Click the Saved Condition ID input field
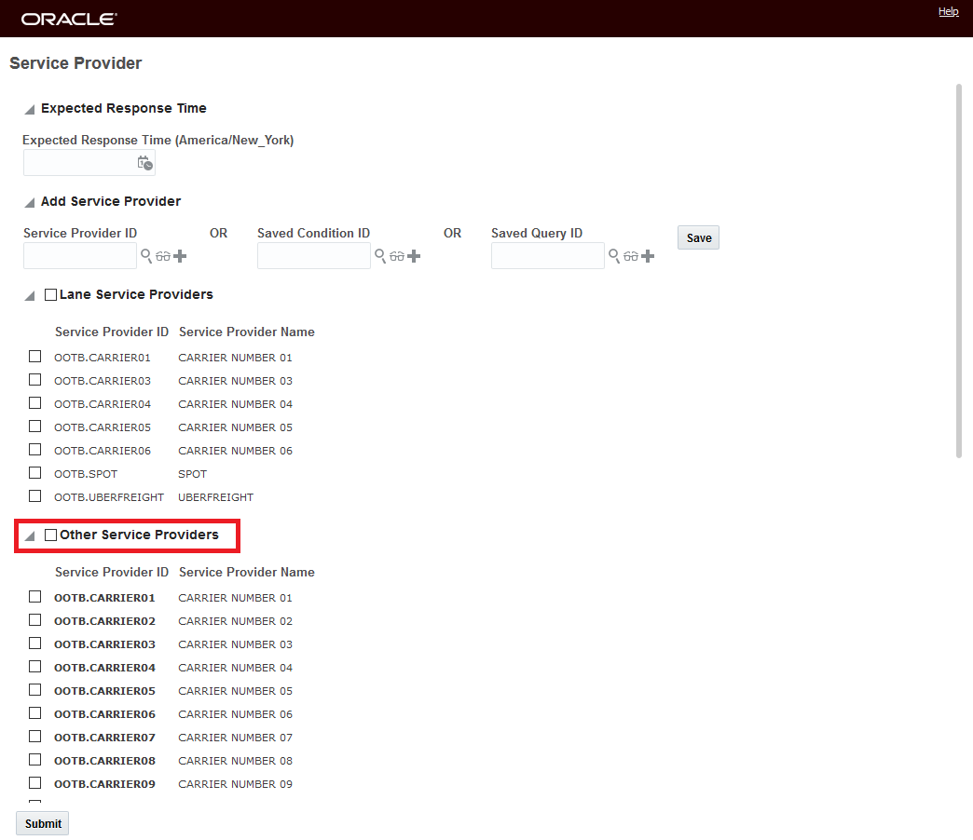 (x=314, y=256)
